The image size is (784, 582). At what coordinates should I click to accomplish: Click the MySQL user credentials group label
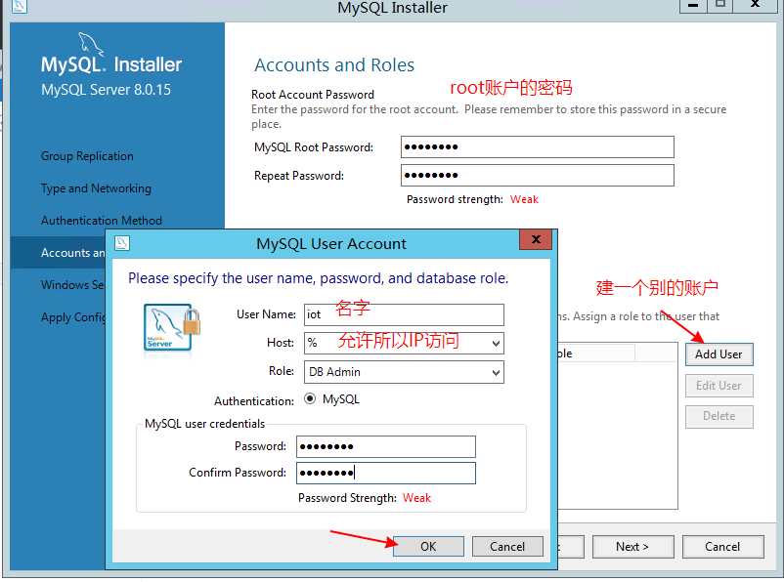(205, 424)
